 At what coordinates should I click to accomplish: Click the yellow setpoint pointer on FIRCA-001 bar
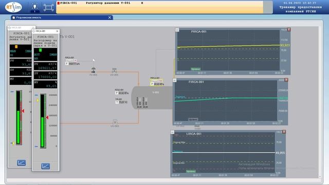[x=38, y=101]
